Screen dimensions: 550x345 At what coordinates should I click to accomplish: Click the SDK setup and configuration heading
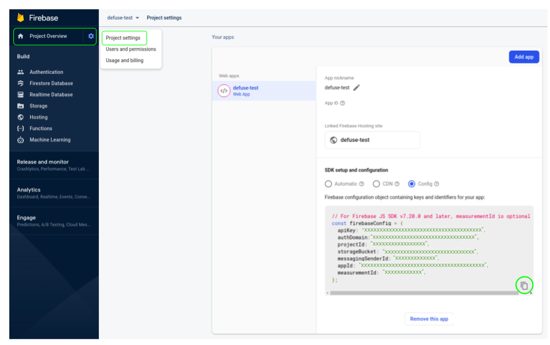[356, 170]
